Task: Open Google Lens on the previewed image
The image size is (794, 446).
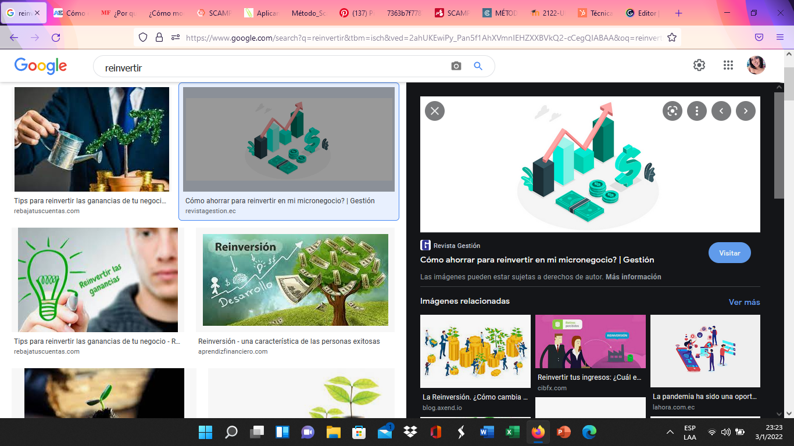Action: [x=672, y=110]
